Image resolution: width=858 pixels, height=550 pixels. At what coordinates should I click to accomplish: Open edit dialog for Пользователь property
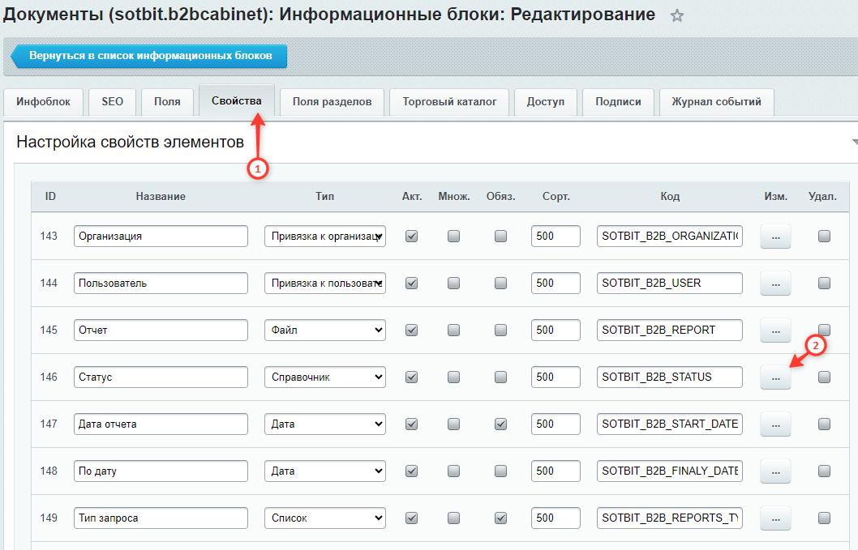[775, 284]
